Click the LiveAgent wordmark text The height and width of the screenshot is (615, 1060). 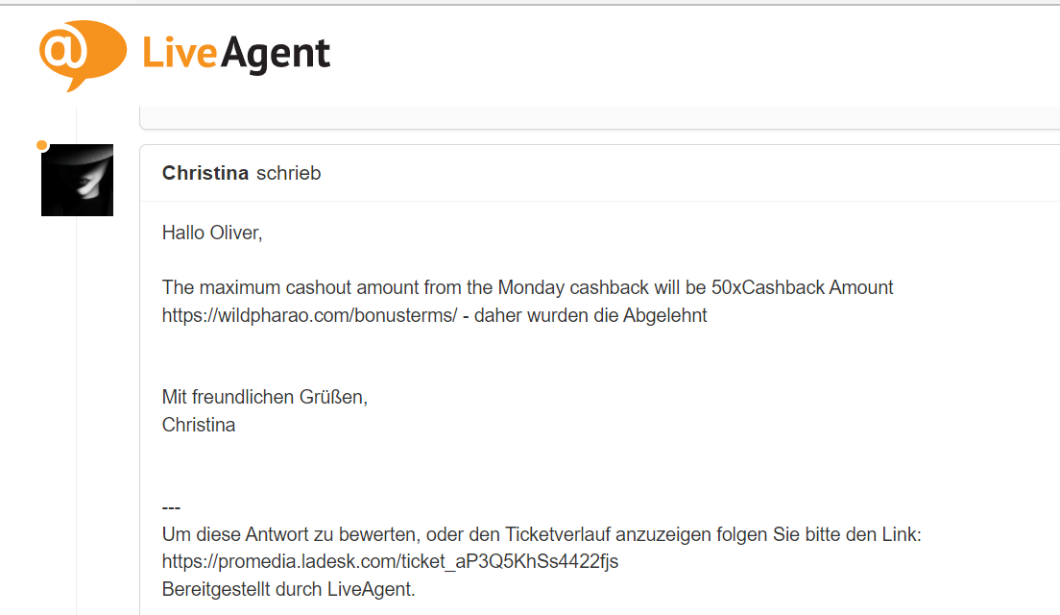tap(236, 55)
